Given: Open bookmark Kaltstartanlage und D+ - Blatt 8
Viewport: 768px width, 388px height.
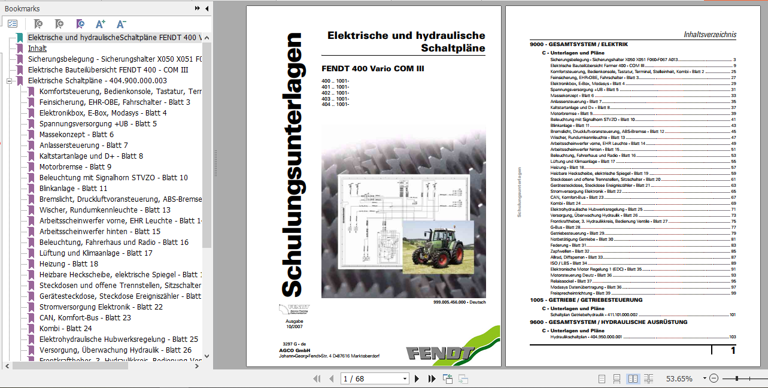Looking at the screenshot, I should (x=91, y=156).
